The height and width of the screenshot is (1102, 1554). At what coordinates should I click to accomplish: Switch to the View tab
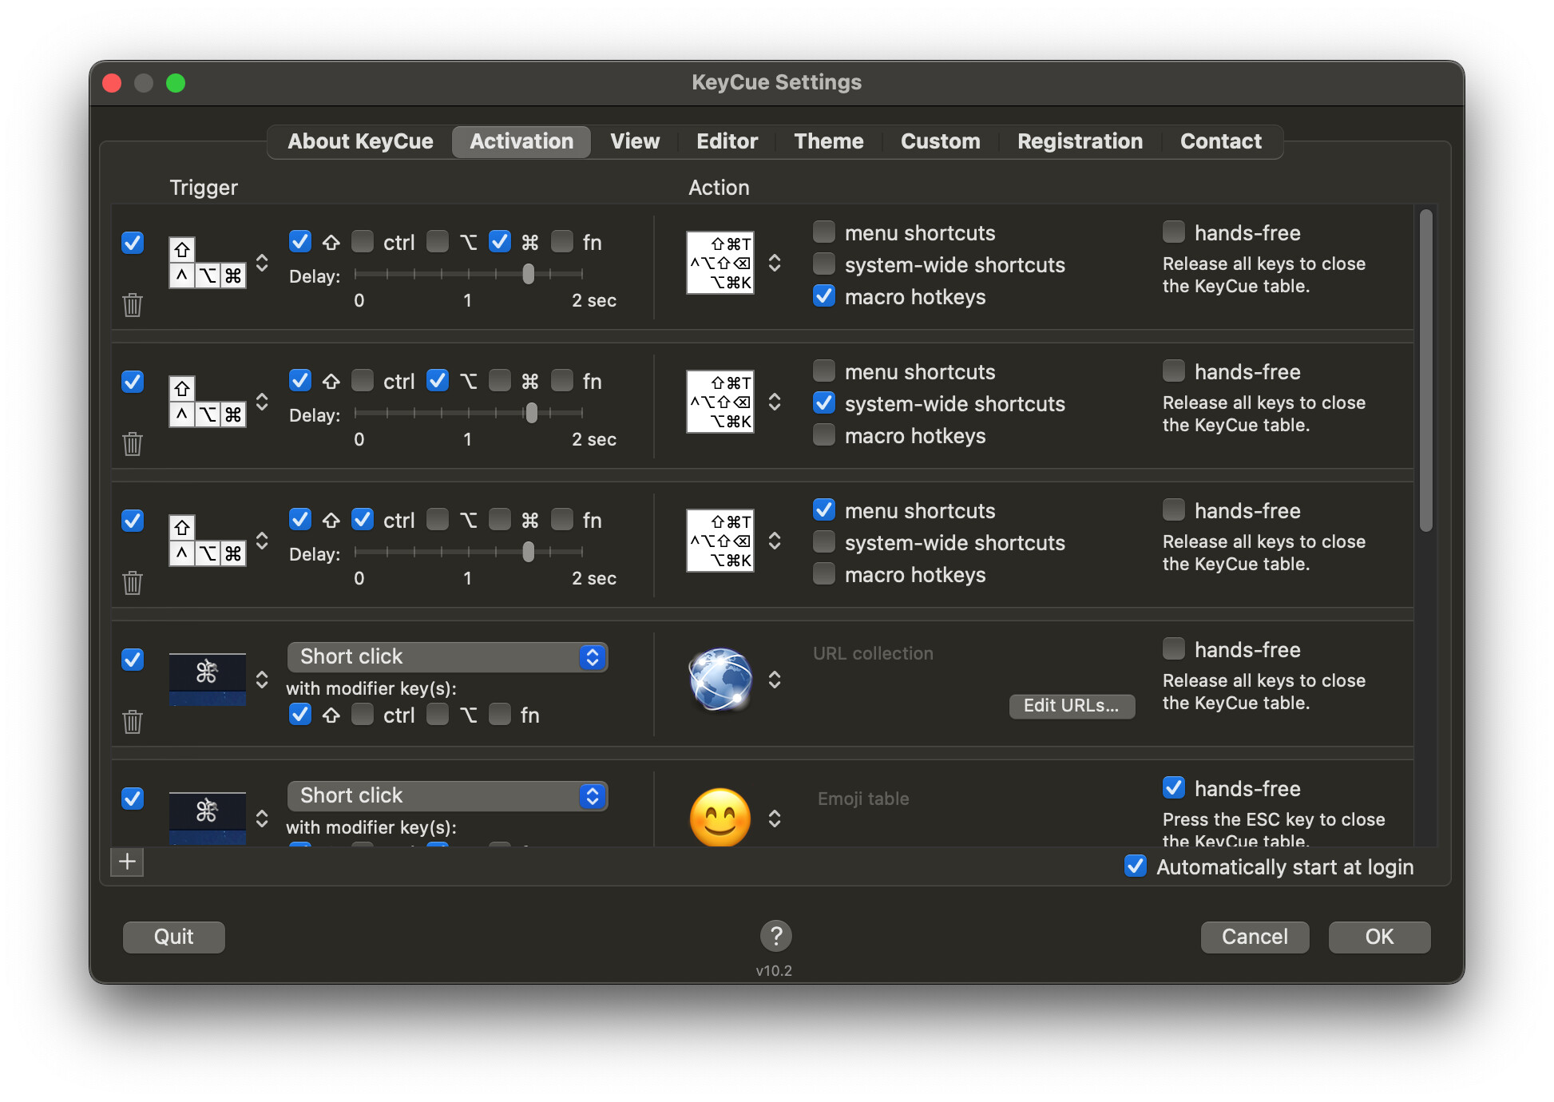635,141
